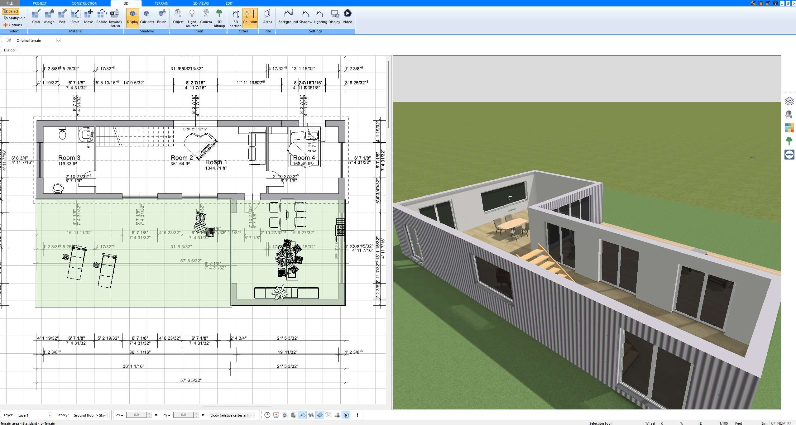Insert an Object via chair icon
The image size is (796, 425).
(x=178, y=17)
